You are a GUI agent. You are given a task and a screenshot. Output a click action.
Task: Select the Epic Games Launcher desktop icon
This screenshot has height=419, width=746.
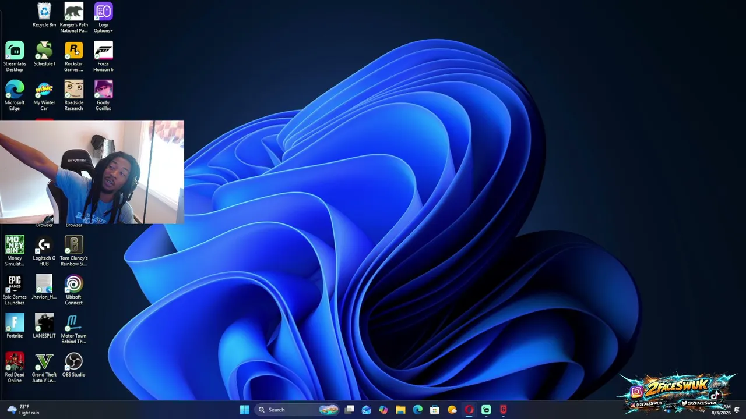[x=15, y=290]
